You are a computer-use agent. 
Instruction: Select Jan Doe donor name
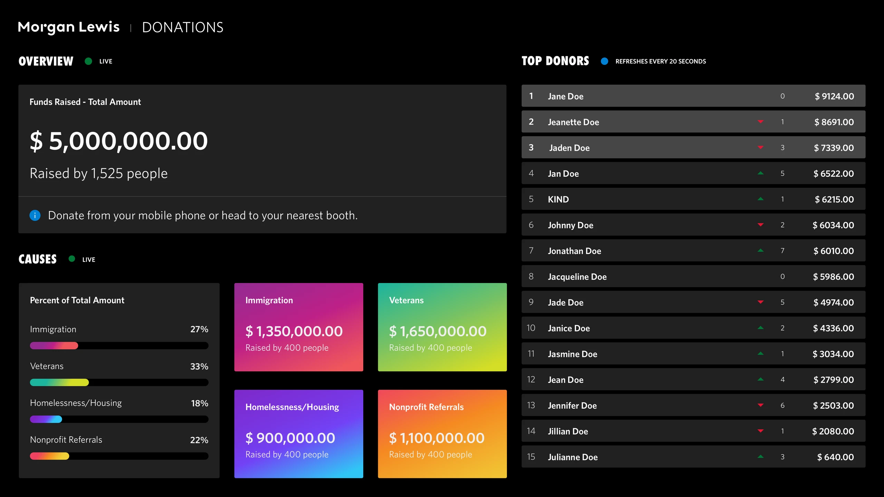pyautogui.click(x=563, y=174)
